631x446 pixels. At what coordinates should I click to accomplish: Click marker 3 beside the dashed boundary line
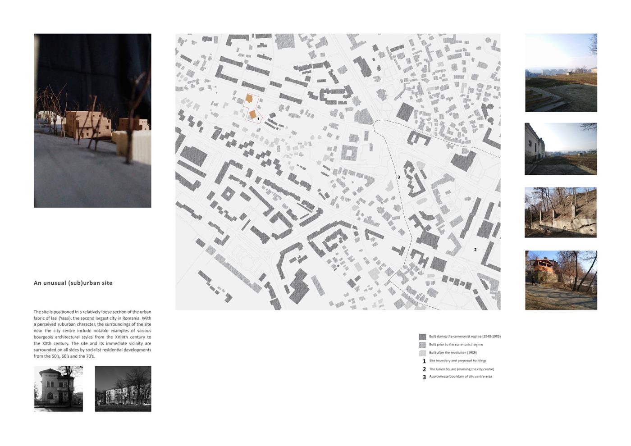(398, 177)
